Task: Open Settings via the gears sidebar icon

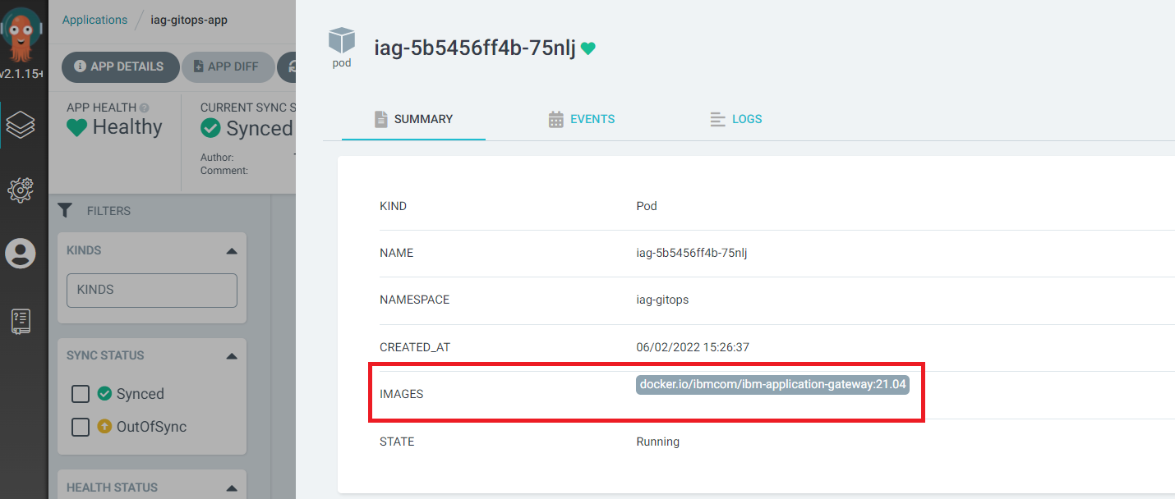Action: point(21,190)
